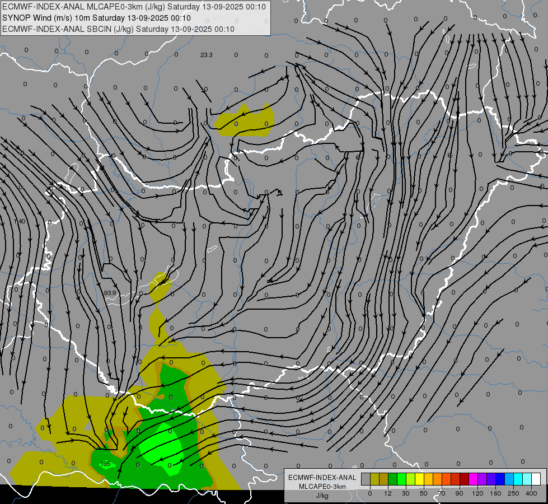Click the cyan legend swatch
Viewport: 548px width, 504px height.
518,479
